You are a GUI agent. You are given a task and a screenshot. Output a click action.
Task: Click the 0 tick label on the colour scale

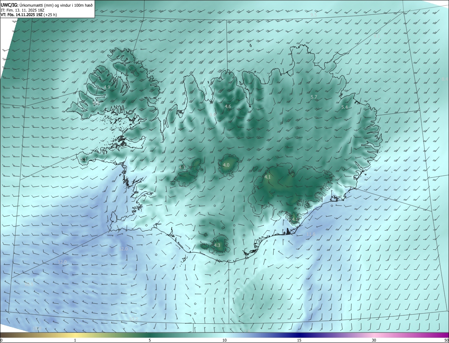(x=1, y=340)
